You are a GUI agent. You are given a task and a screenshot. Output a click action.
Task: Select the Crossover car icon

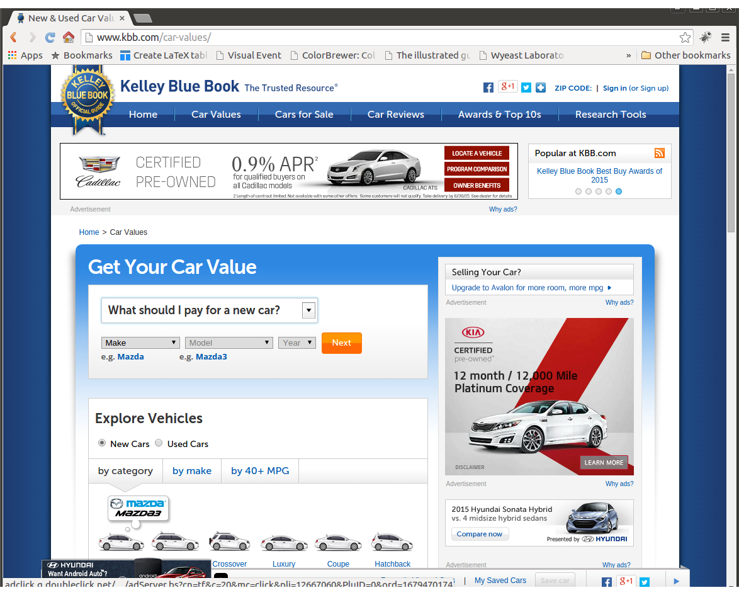[x=229, y=541]
